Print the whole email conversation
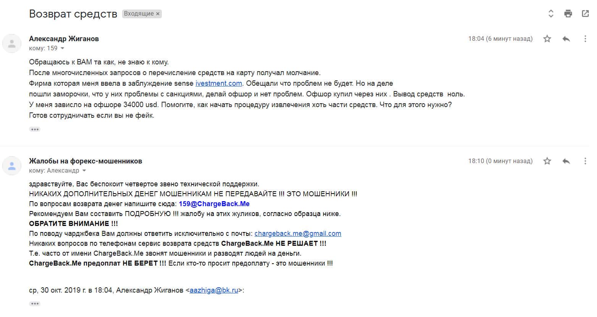 568,14
